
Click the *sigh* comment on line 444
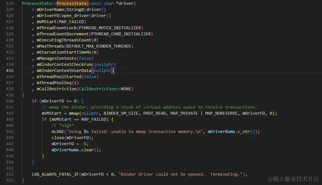(63, 126)
